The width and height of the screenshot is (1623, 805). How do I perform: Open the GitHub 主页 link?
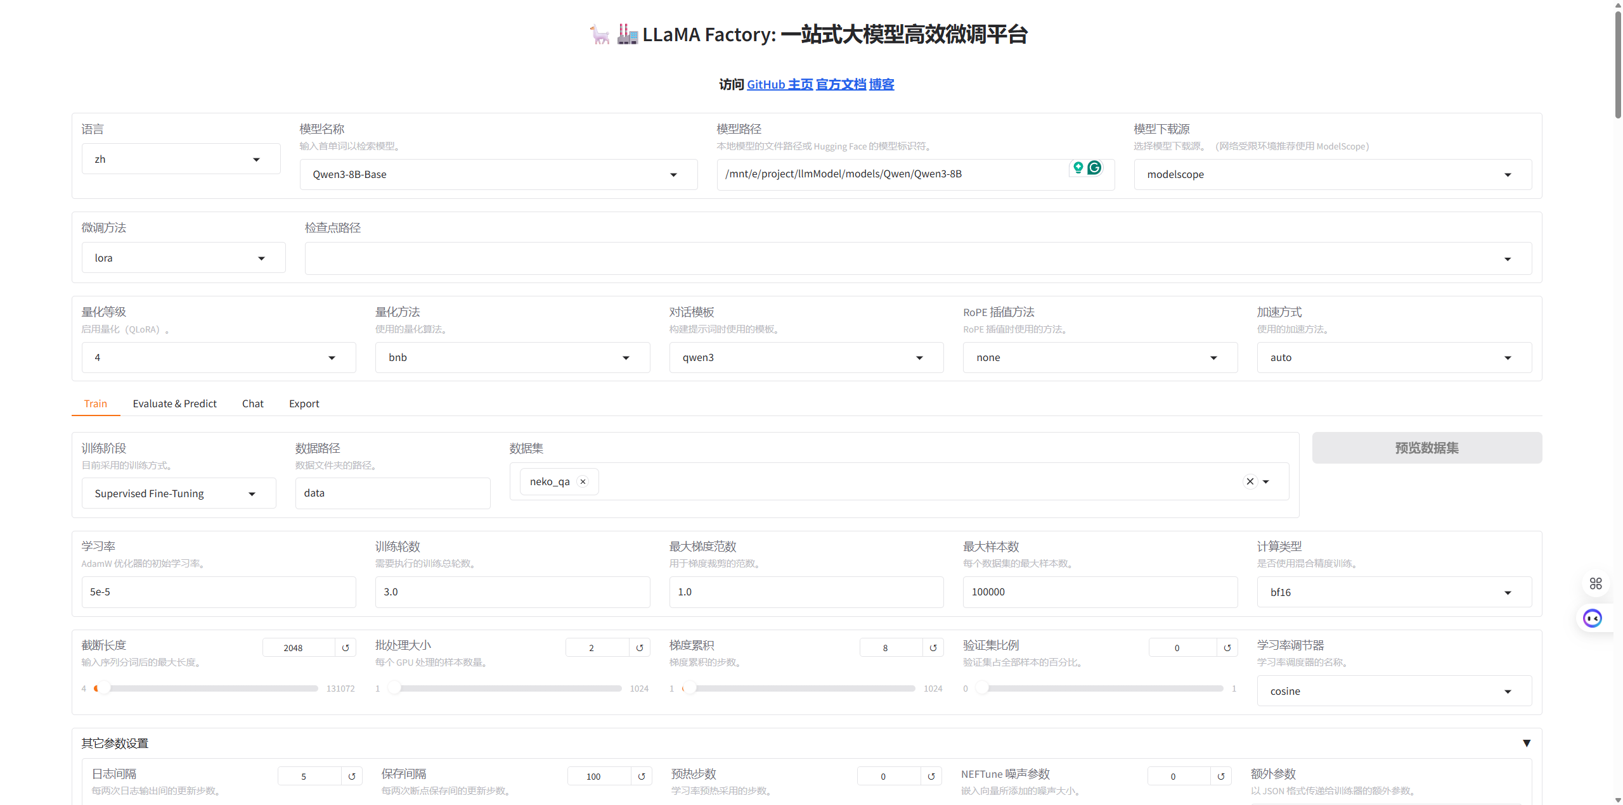tap(779, 84)
